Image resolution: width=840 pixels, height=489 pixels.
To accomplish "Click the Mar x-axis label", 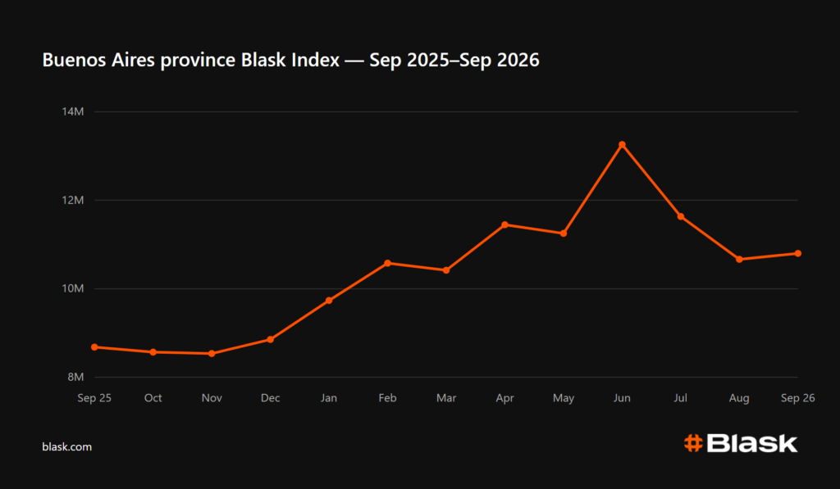I will tap(446, 398).
